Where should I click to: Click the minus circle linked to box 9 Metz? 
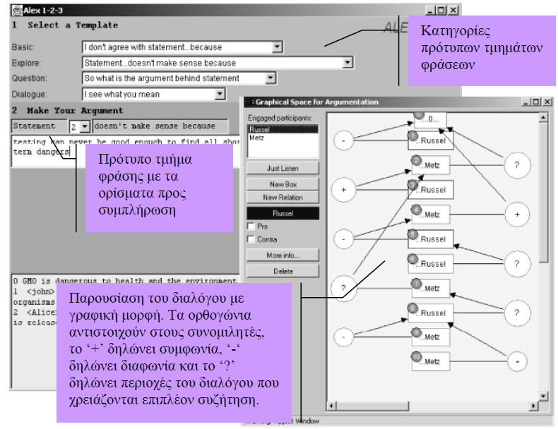coord(343,337)
